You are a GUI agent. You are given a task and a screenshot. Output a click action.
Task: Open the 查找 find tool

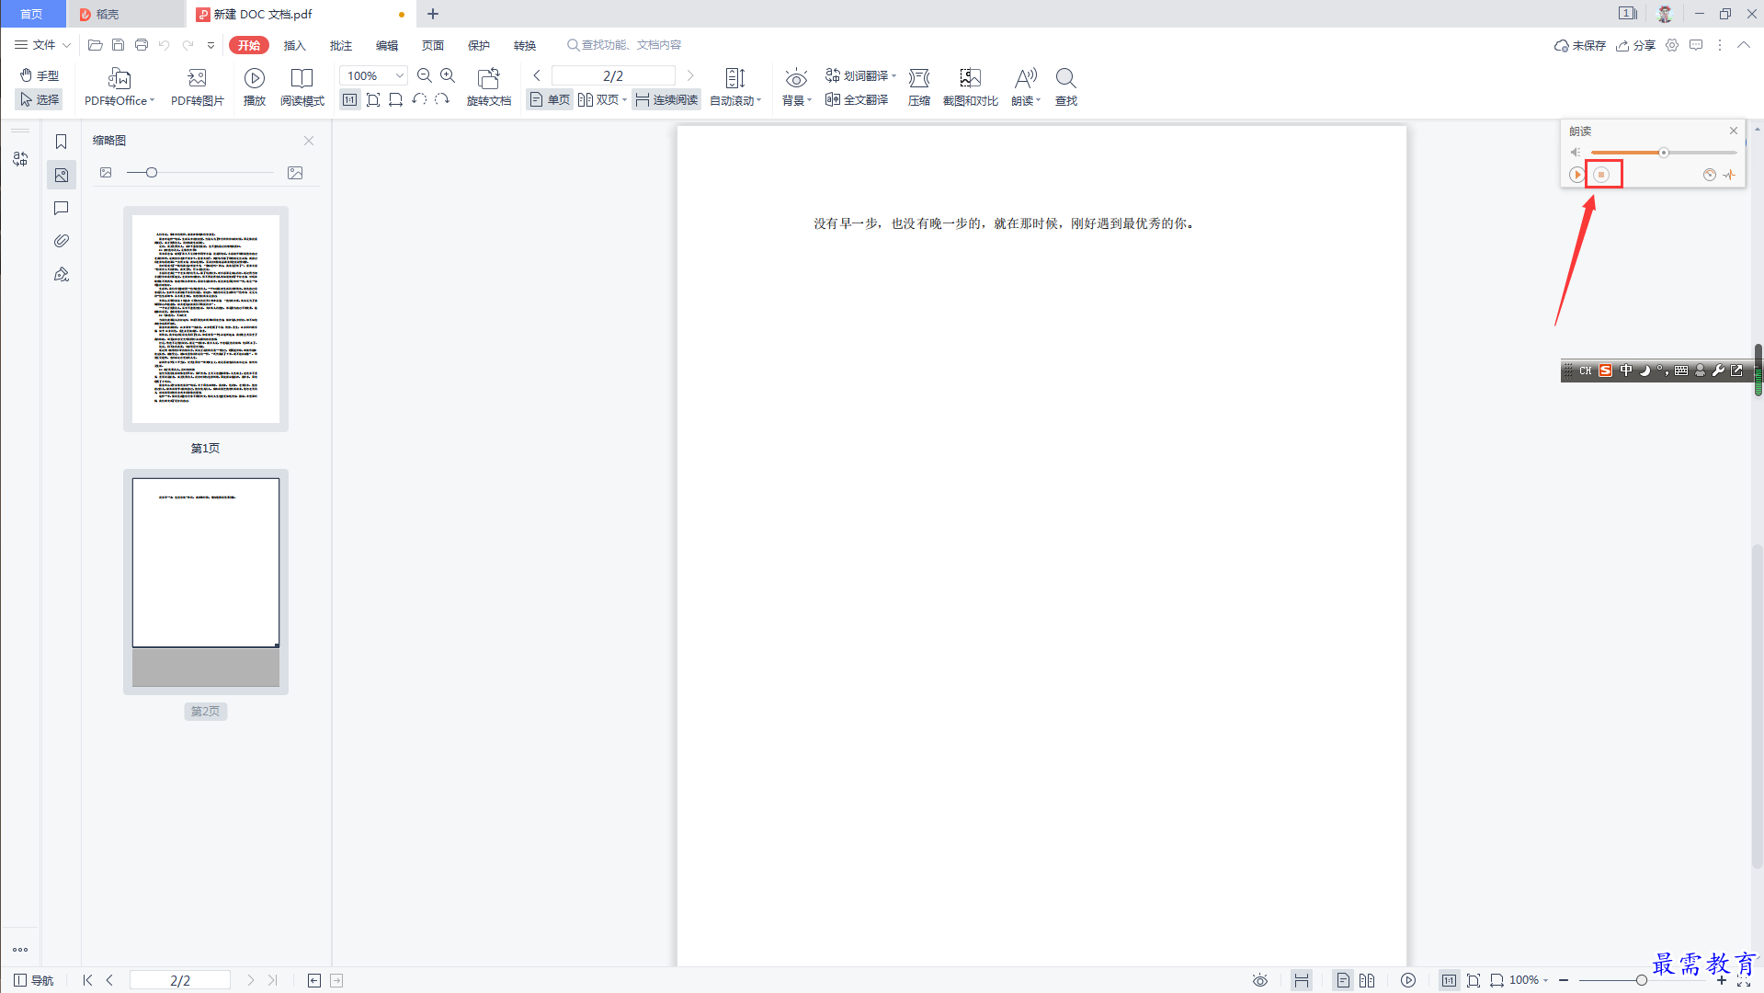[1066, 87]
